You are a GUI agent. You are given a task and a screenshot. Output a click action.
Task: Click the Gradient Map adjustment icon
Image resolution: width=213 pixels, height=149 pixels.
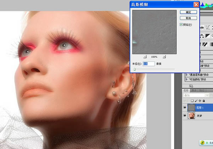point(211,44)
